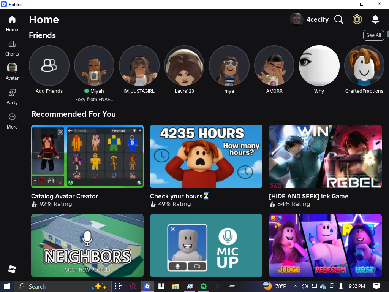Open the Neighbors game thumbnail

coord(87,246)
